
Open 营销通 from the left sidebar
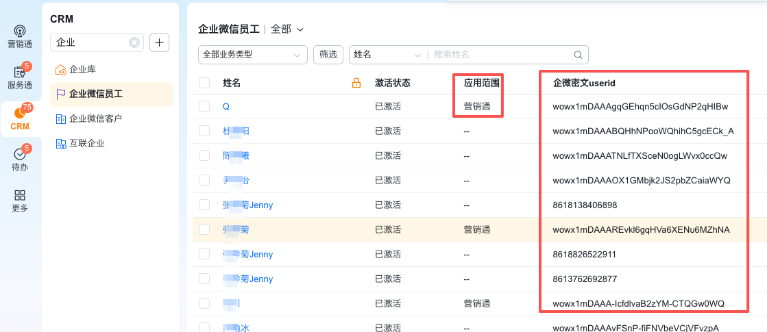(20, 37)
